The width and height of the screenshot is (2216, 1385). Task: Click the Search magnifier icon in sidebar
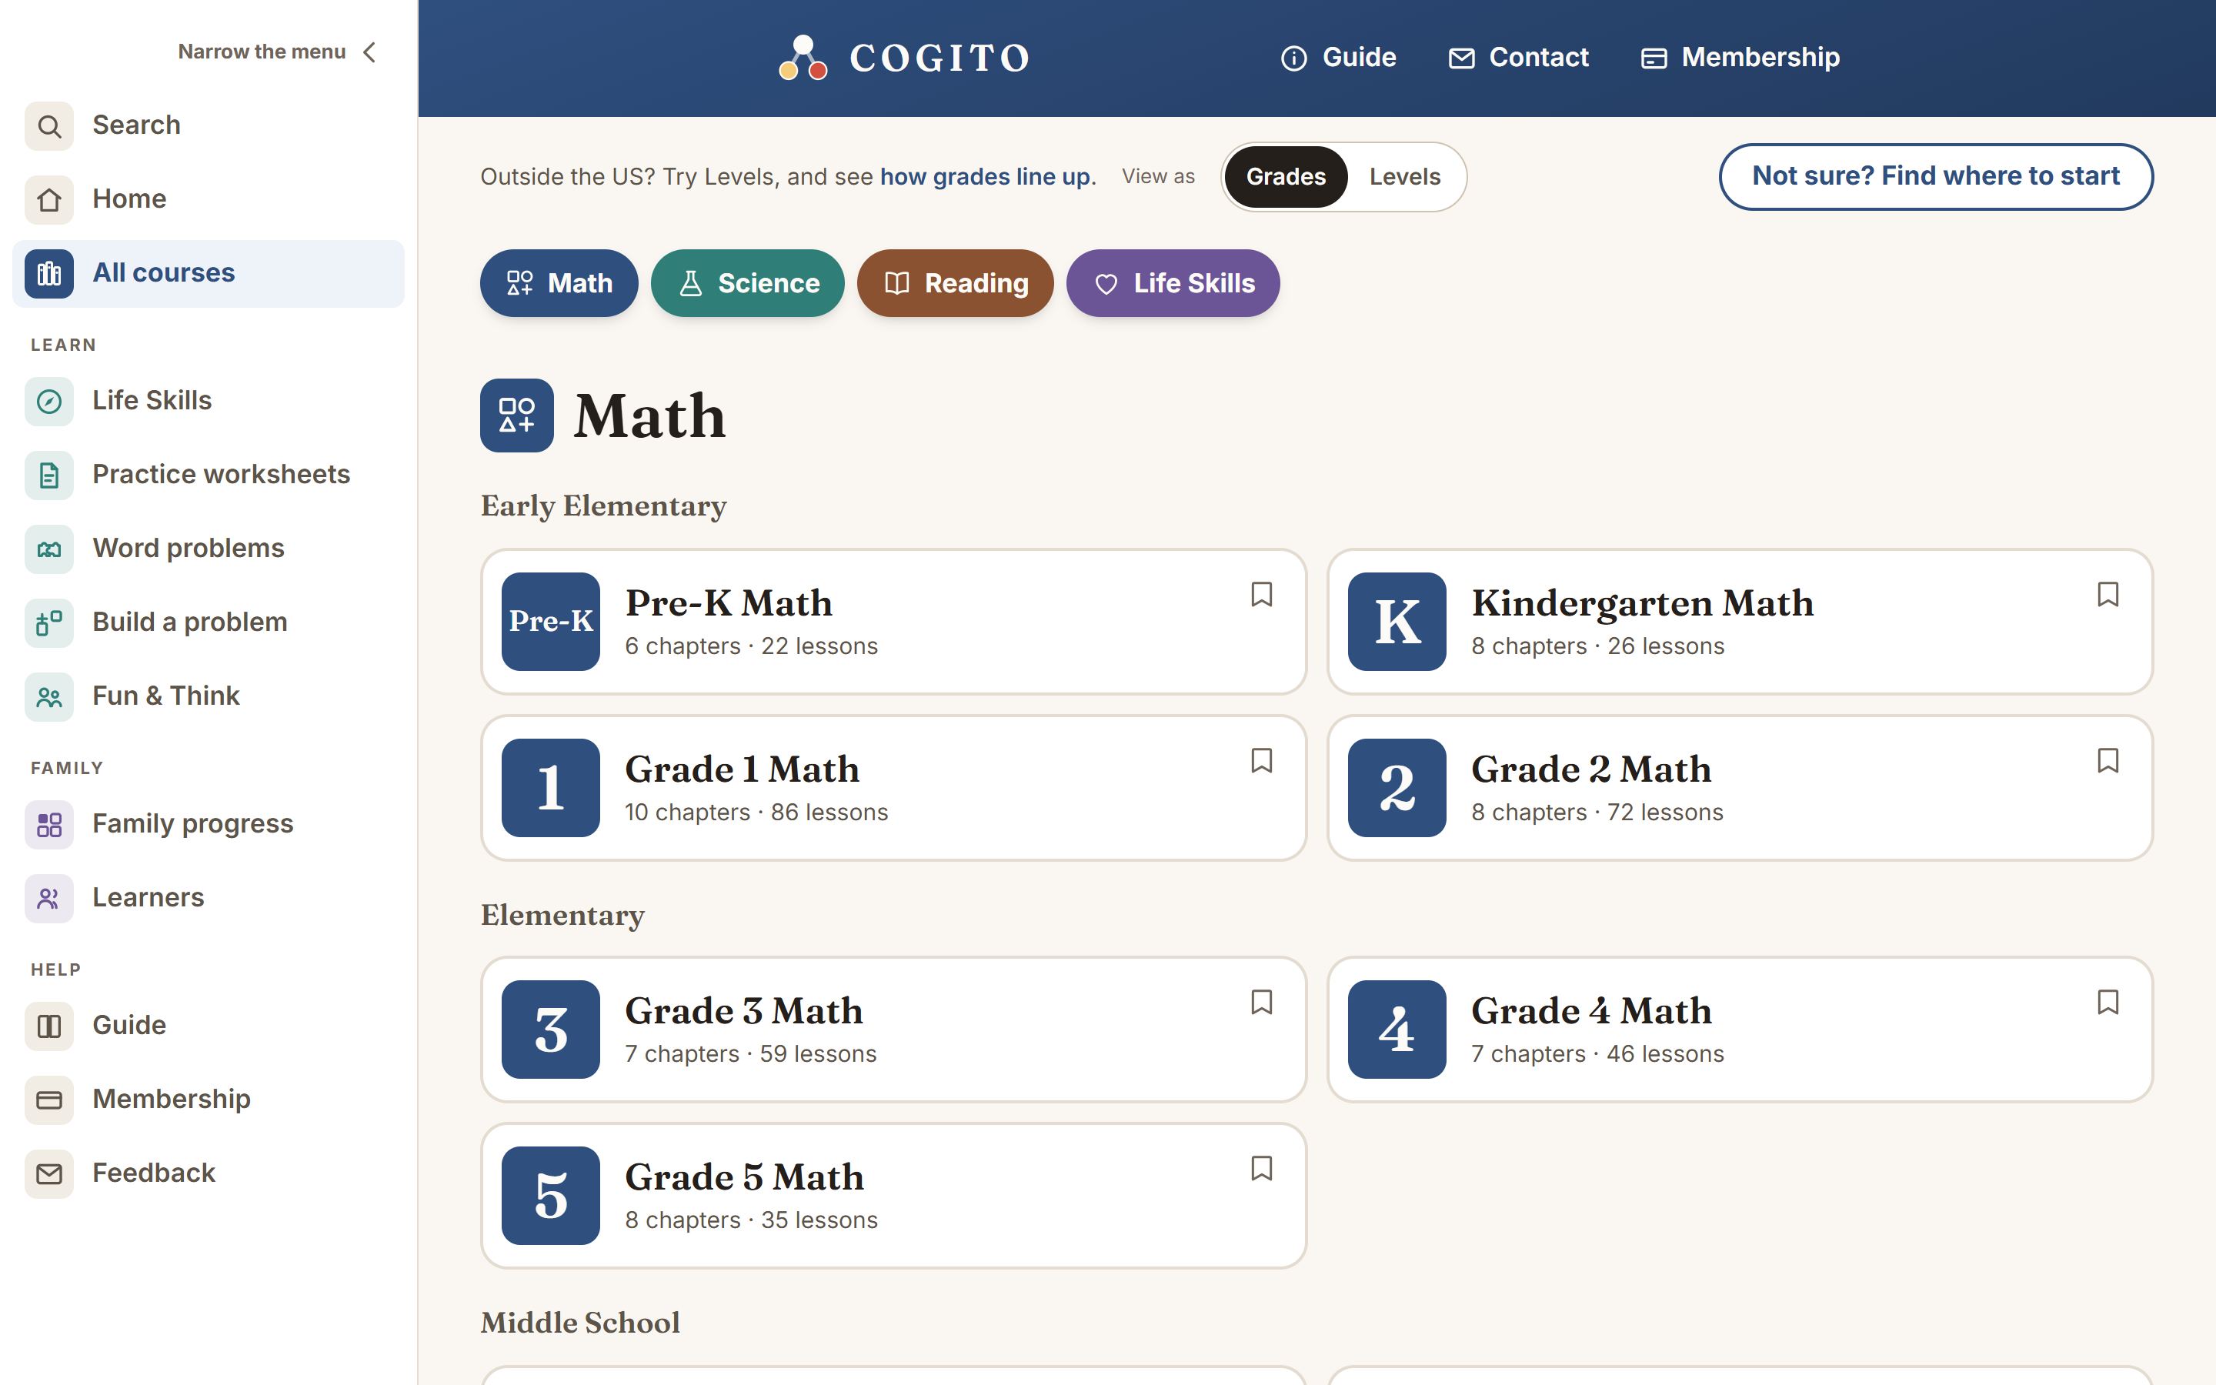[x=49, y=125]
